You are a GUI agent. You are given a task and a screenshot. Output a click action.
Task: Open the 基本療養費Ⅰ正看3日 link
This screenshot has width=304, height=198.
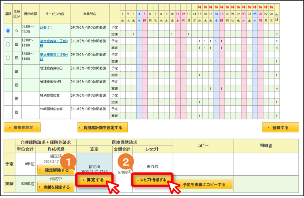click(x=54, y=43)
